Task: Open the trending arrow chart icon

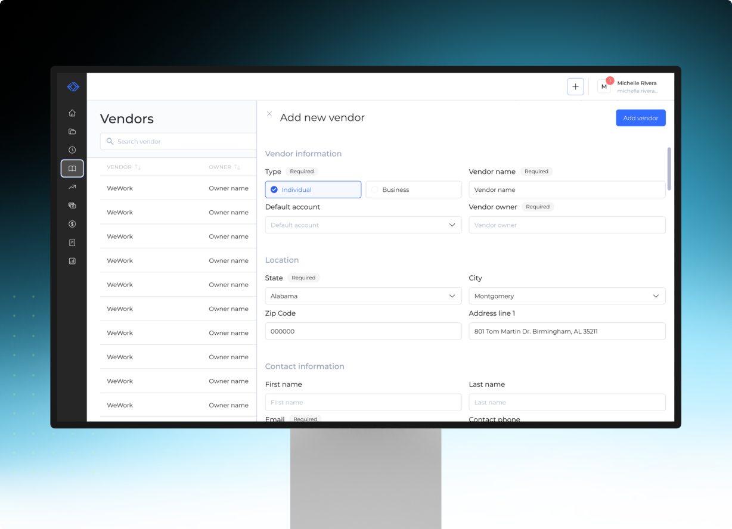Action: 72,187
